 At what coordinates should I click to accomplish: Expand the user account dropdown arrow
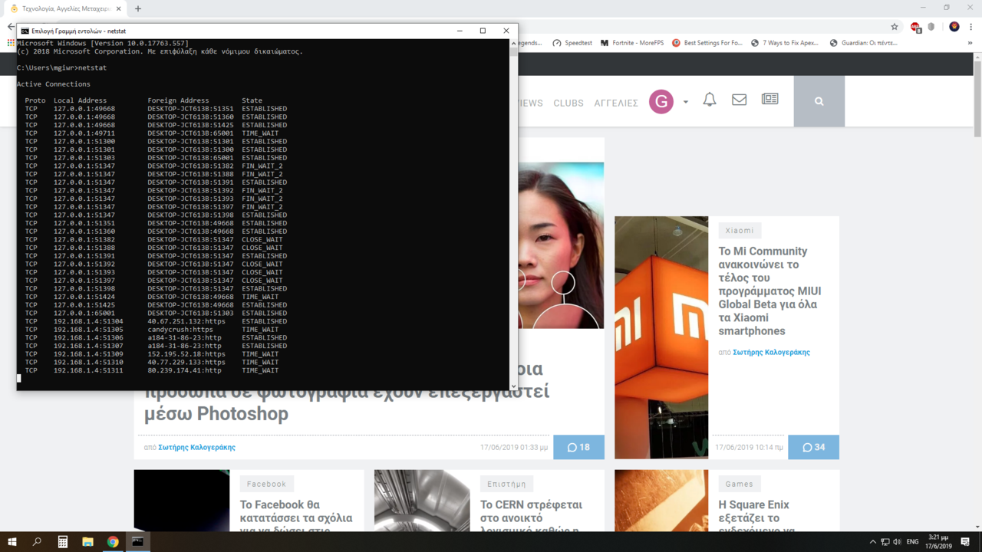click(686, 102)
